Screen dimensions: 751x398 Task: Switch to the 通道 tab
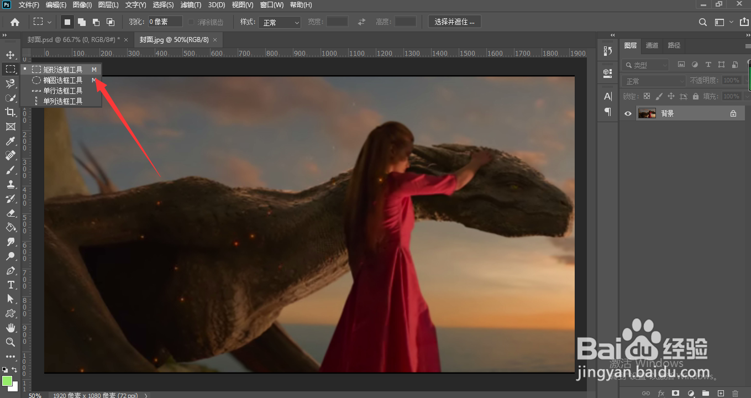pos(652,45)
